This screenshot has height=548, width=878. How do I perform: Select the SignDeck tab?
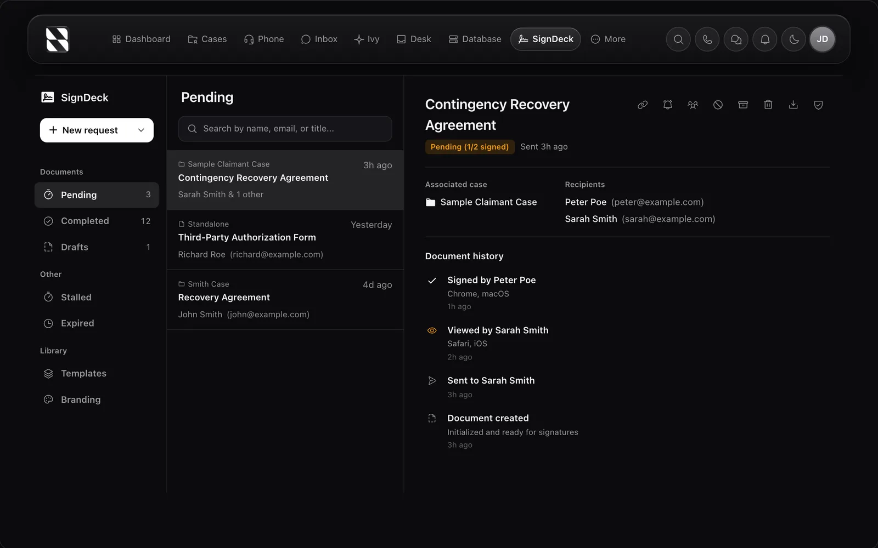[545, 39]
